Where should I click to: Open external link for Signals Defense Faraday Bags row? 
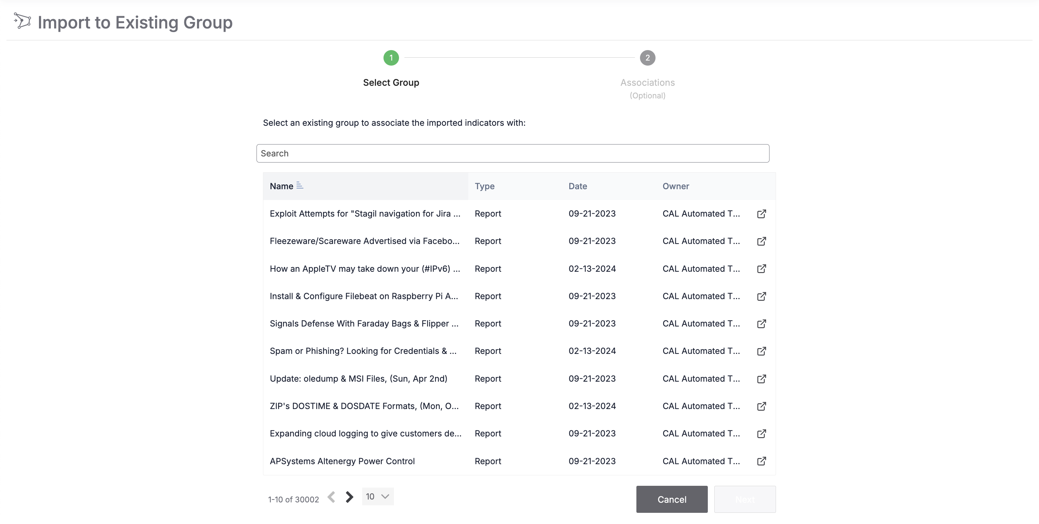[x=761, y=324]
